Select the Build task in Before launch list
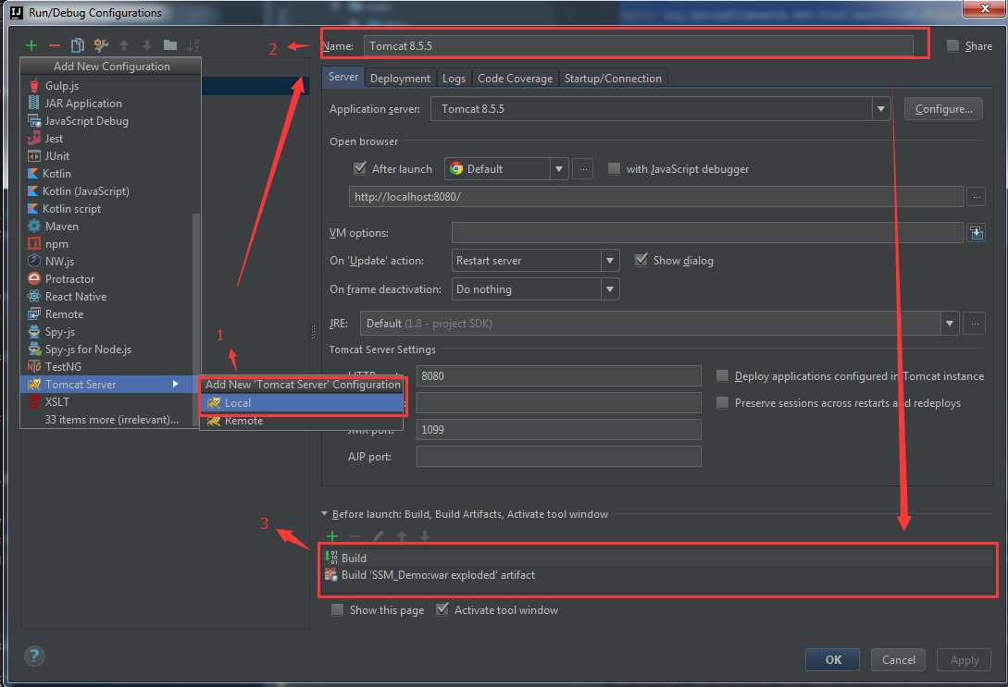 point(657,558)
